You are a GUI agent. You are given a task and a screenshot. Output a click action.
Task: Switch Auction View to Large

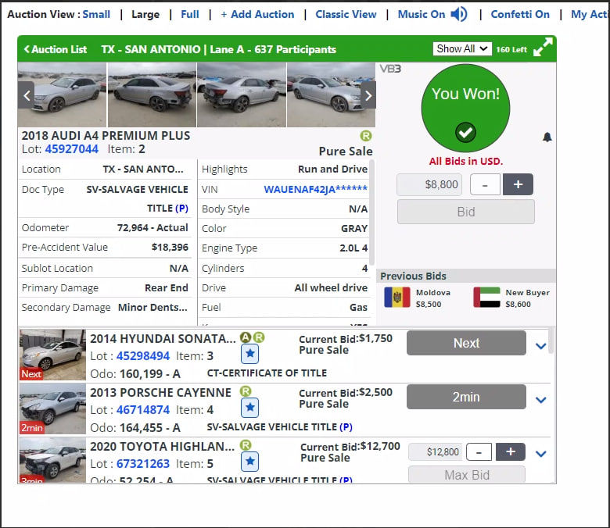145,15
